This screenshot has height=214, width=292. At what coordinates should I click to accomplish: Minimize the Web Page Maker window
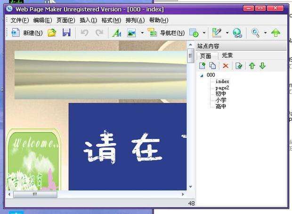point(249,8)
